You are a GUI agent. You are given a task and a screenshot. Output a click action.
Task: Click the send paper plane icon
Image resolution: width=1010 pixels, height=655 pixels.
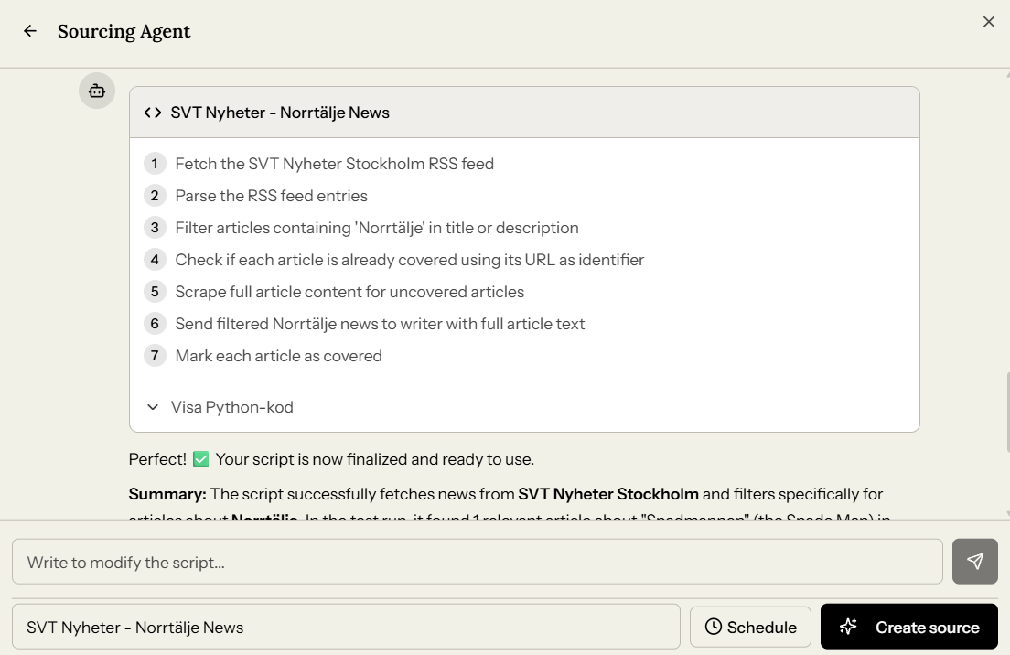click(x=974, y=561)
